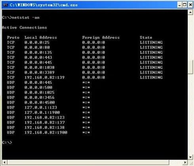
Task: Click the vertical scrollbar down arrow
Action: (x=190, y=157)
